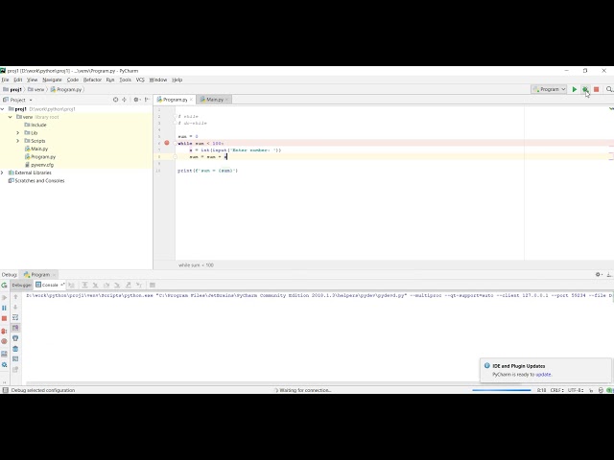Run Program with the green play button
Image resolution: width=614 pixels, height=460 pixels.
[x=574, y=89]
